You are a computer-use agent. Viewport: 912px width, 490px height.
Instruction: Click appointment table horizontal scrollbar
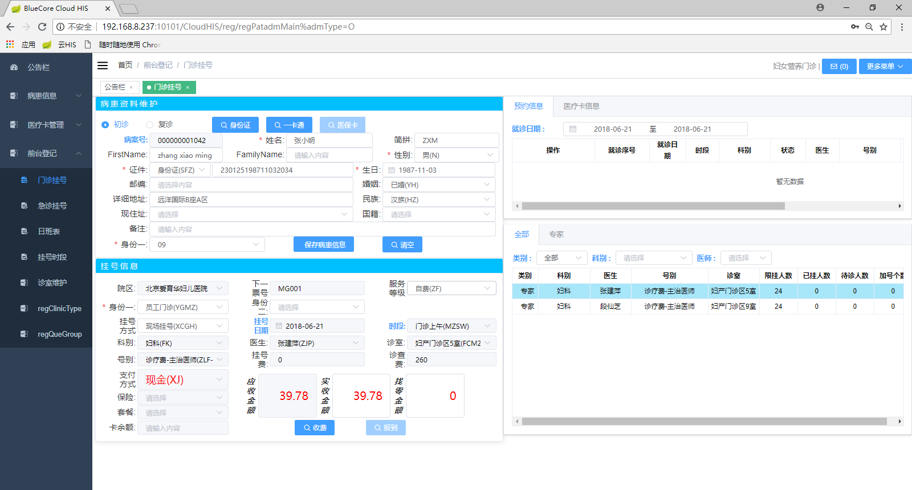653,206
